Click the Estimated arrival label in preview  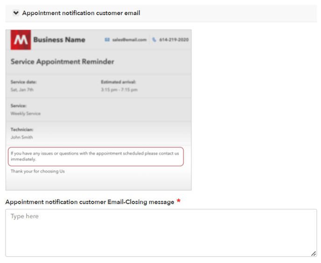click(118, 82)
